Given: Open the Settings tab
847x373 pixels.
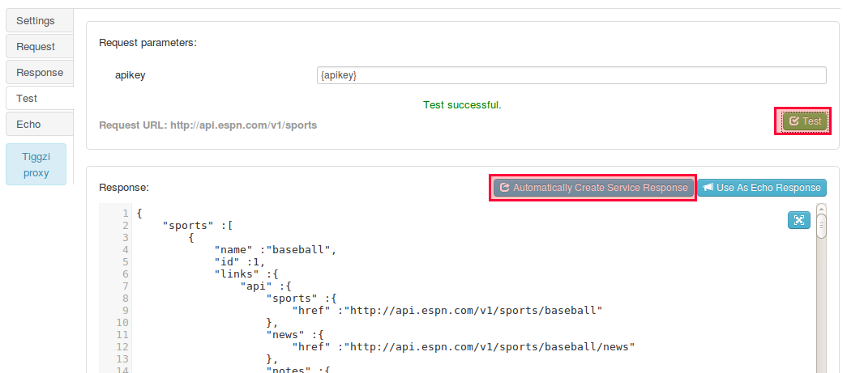Looking at the screenshot, I should click(36, 20).
